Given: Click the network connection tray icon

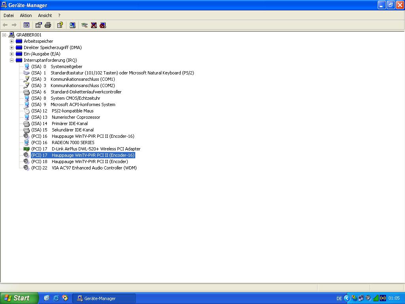Looking at the screenshot, I should point(361,298).
